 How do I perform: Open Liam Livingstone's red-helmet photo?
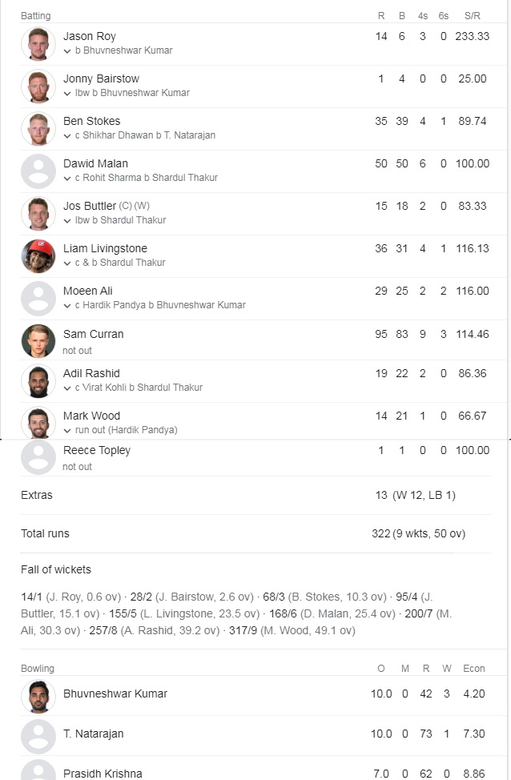coord(38,255)
